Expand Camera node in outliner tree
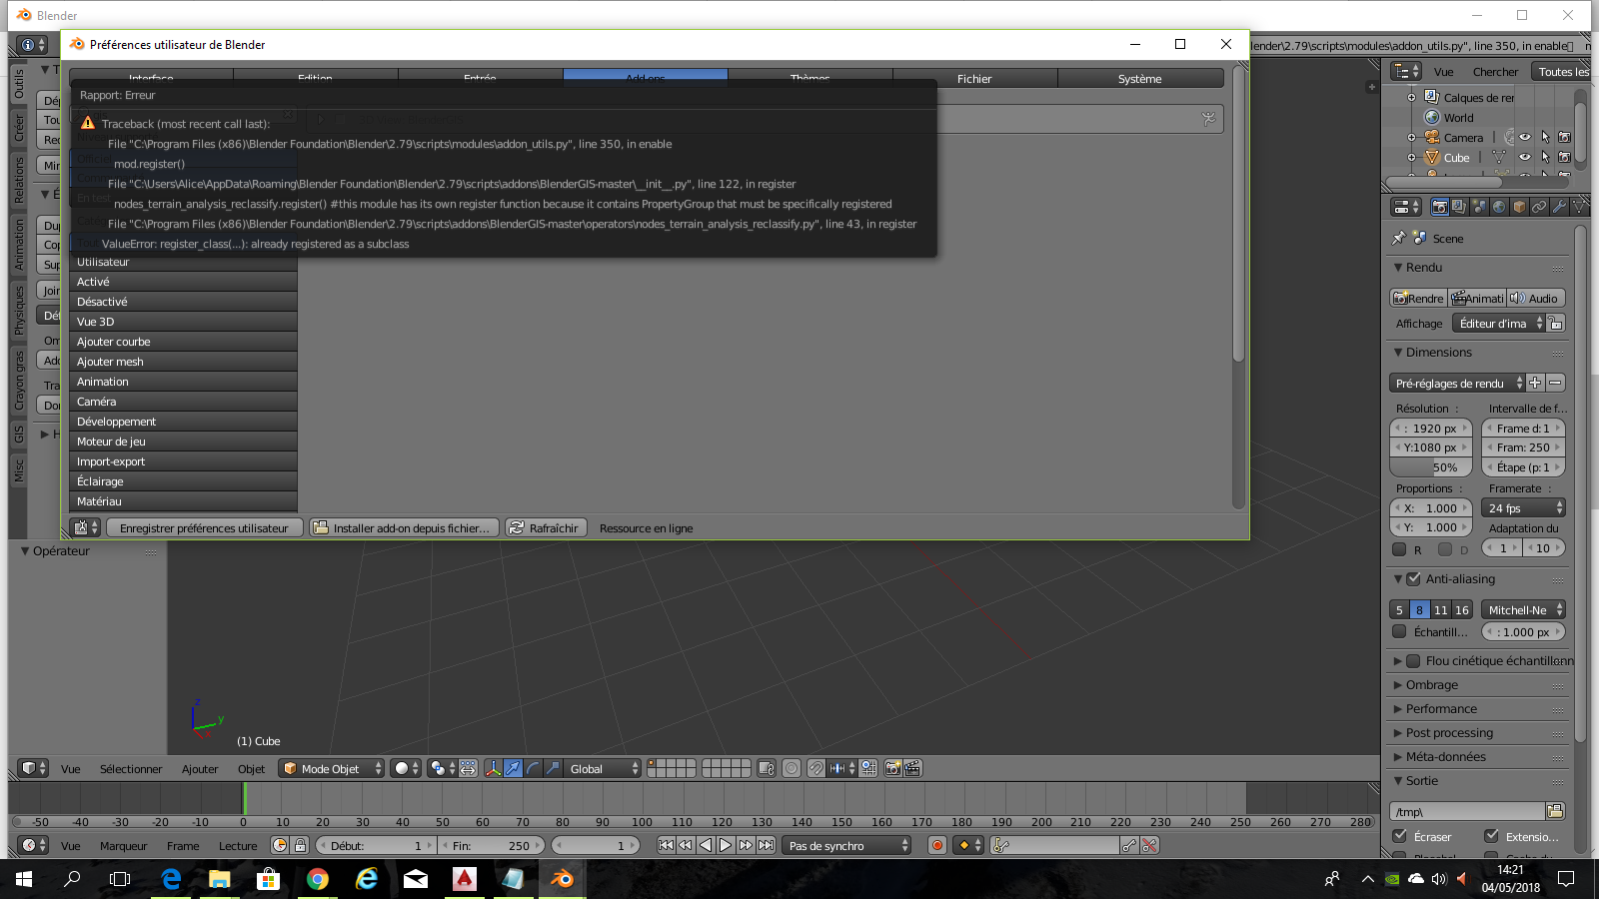Image resolution: width=1599 pixels, height=899 pixels. pos(1411,137)
